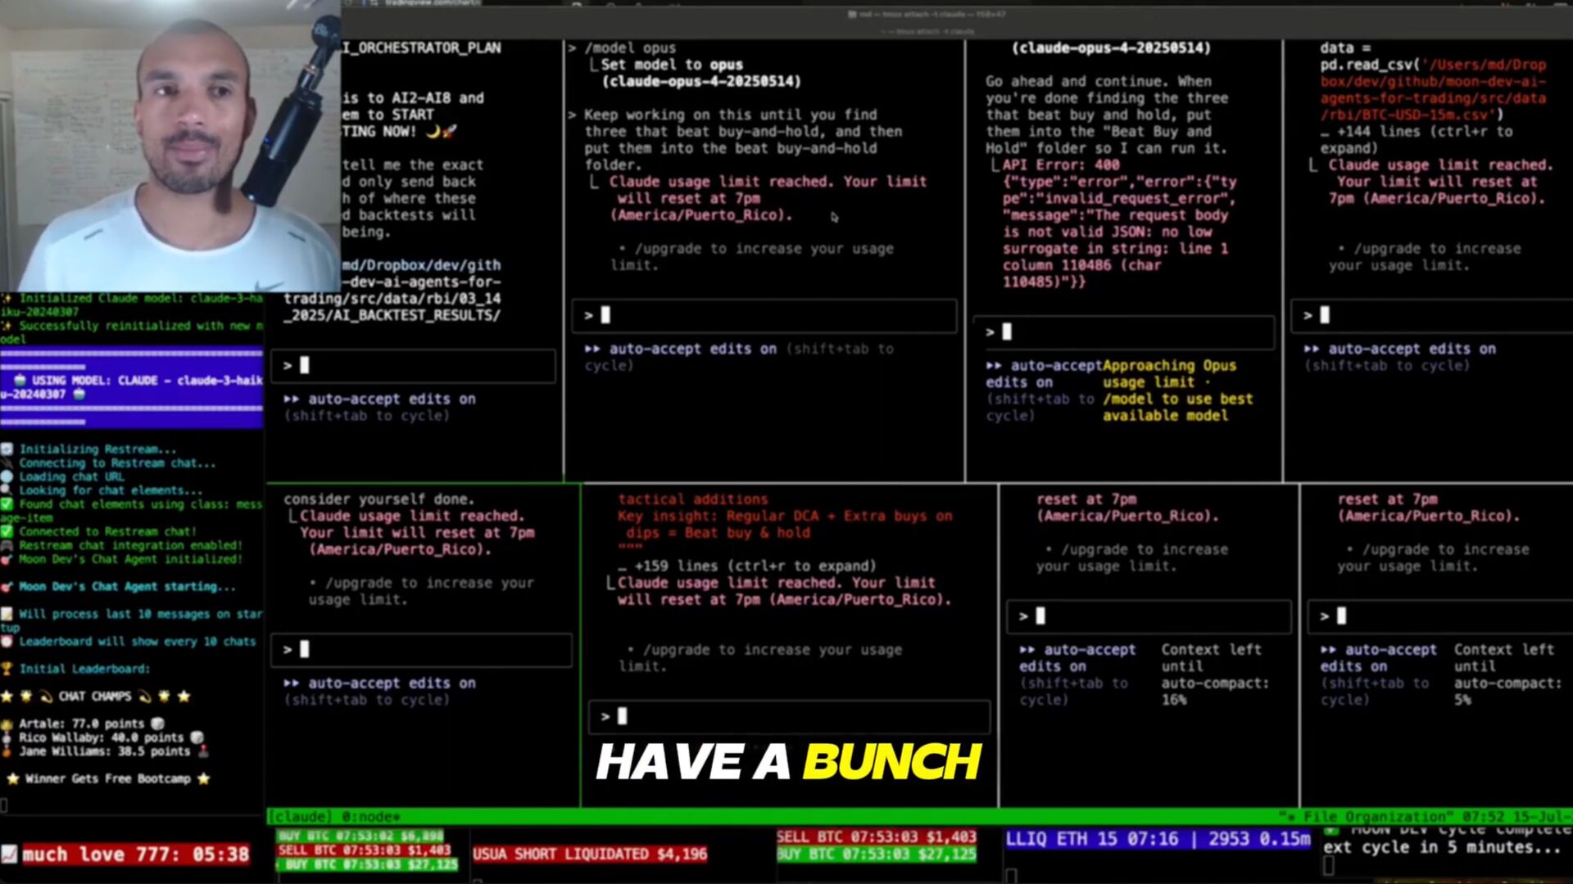This screenshot has width=1573, height=884.
Task: Click the star icon before Winner Gets Free Bootcamp
Action: tap(12, 778)
